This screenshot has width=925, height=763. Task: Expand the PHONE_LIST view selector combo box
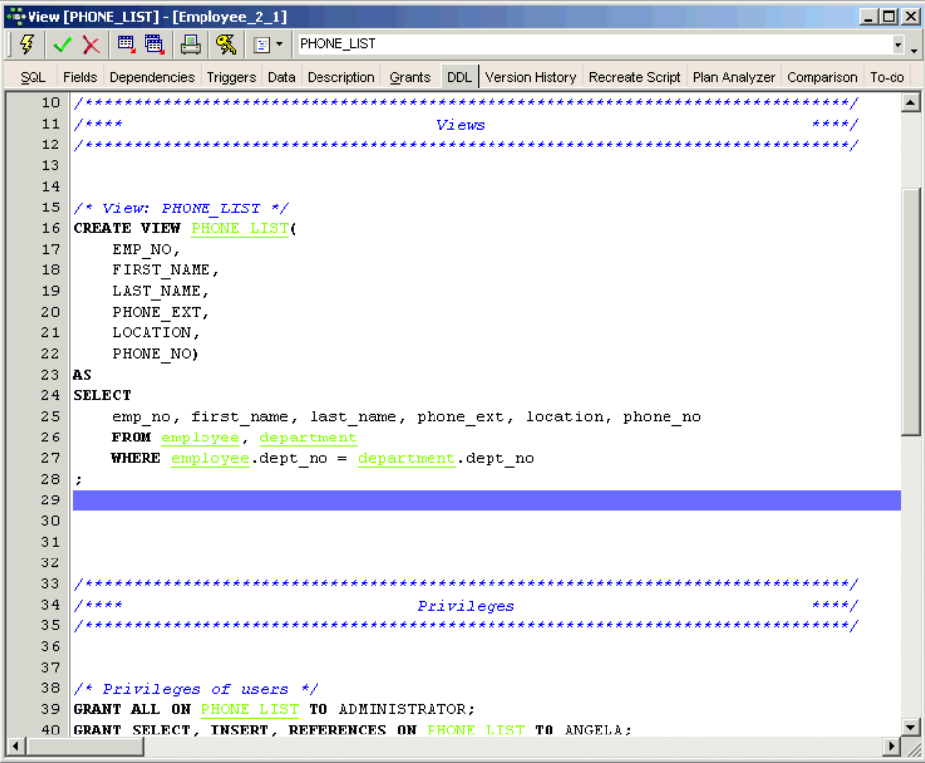click(897, 45)
